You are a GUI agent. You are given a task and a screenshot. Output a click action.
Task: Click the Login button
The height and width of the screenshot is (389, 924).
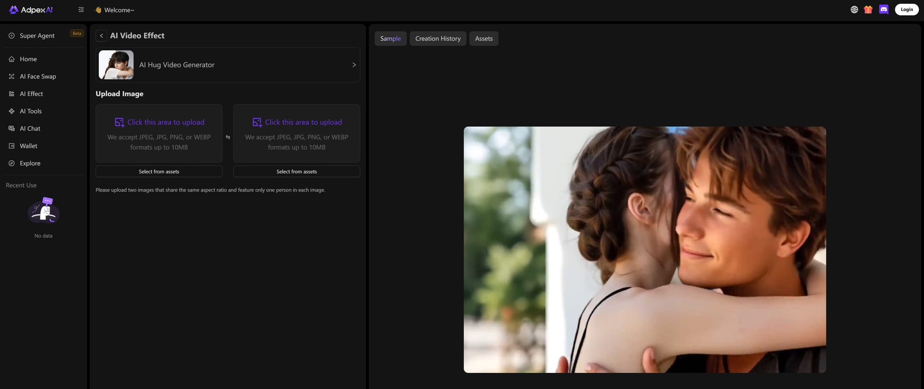(907, 10)
